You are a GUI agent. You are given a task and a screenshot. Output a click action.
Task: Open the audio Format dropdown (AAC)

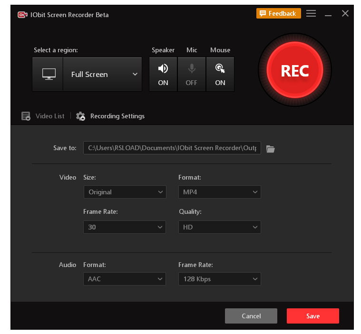click(x=125, y=279)
